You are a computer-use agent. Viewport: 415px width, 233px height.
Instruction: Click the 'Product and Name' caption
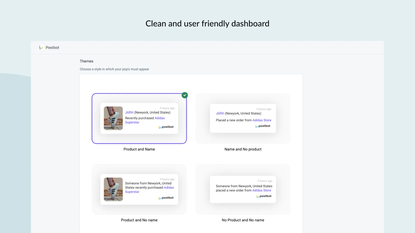pos(139,149)
